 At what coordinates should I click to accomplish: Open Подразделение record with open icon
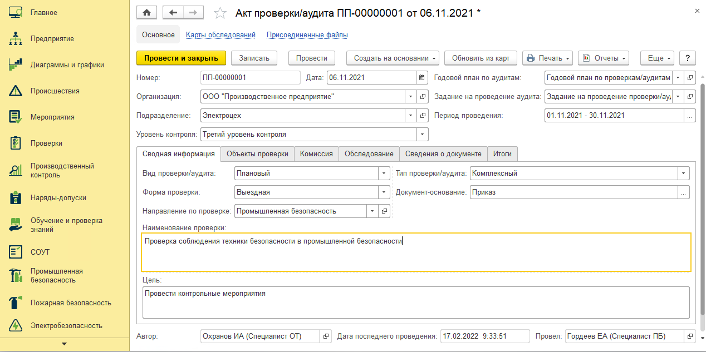click(423, 115)
